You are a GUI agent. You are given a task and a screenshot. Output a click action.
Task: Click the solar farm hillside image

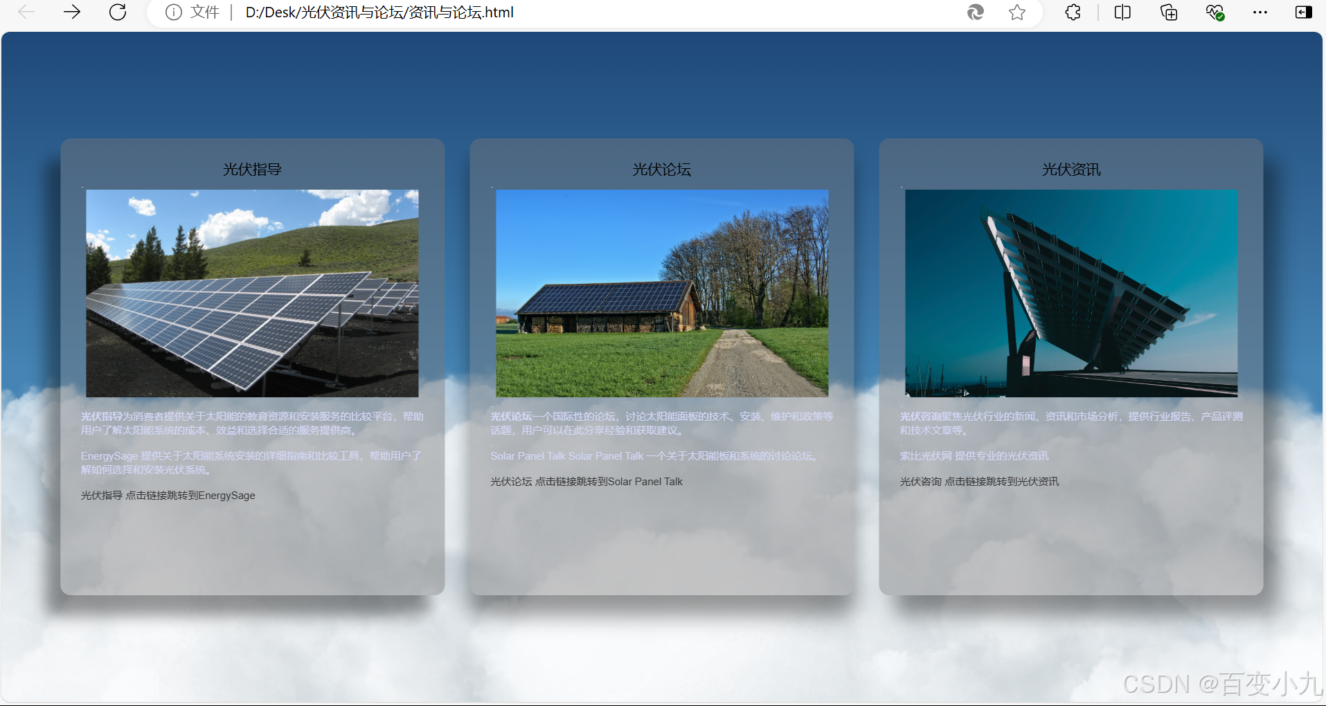pyautogui.click(x=252, y=293)
